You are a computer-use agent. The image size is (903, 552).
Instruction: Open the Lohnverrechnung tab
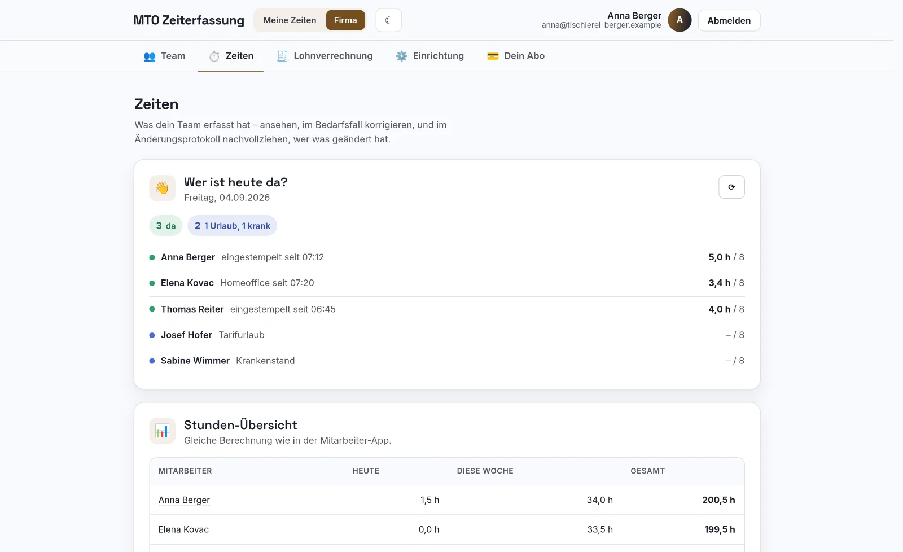[x=325, y=56]
